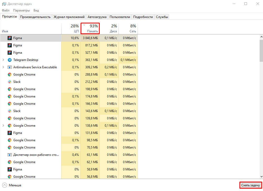The width and height of the screenshot is (263, 191).
Task: Sort processes by the Имя column
Action: point(31,28)
